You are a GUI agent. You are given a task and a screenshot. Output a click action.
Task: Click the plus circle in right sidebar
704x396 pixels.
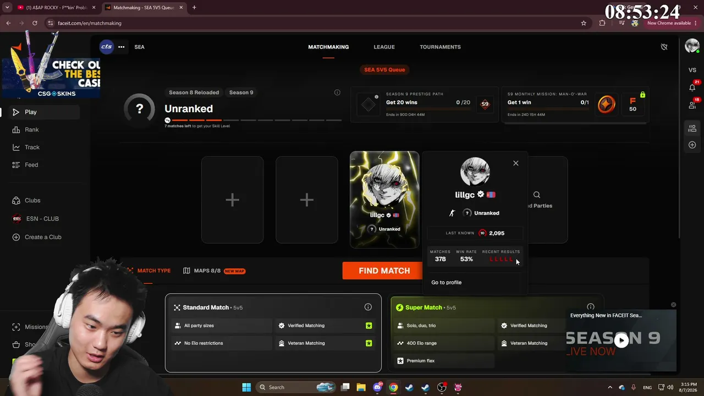point(692,145)
